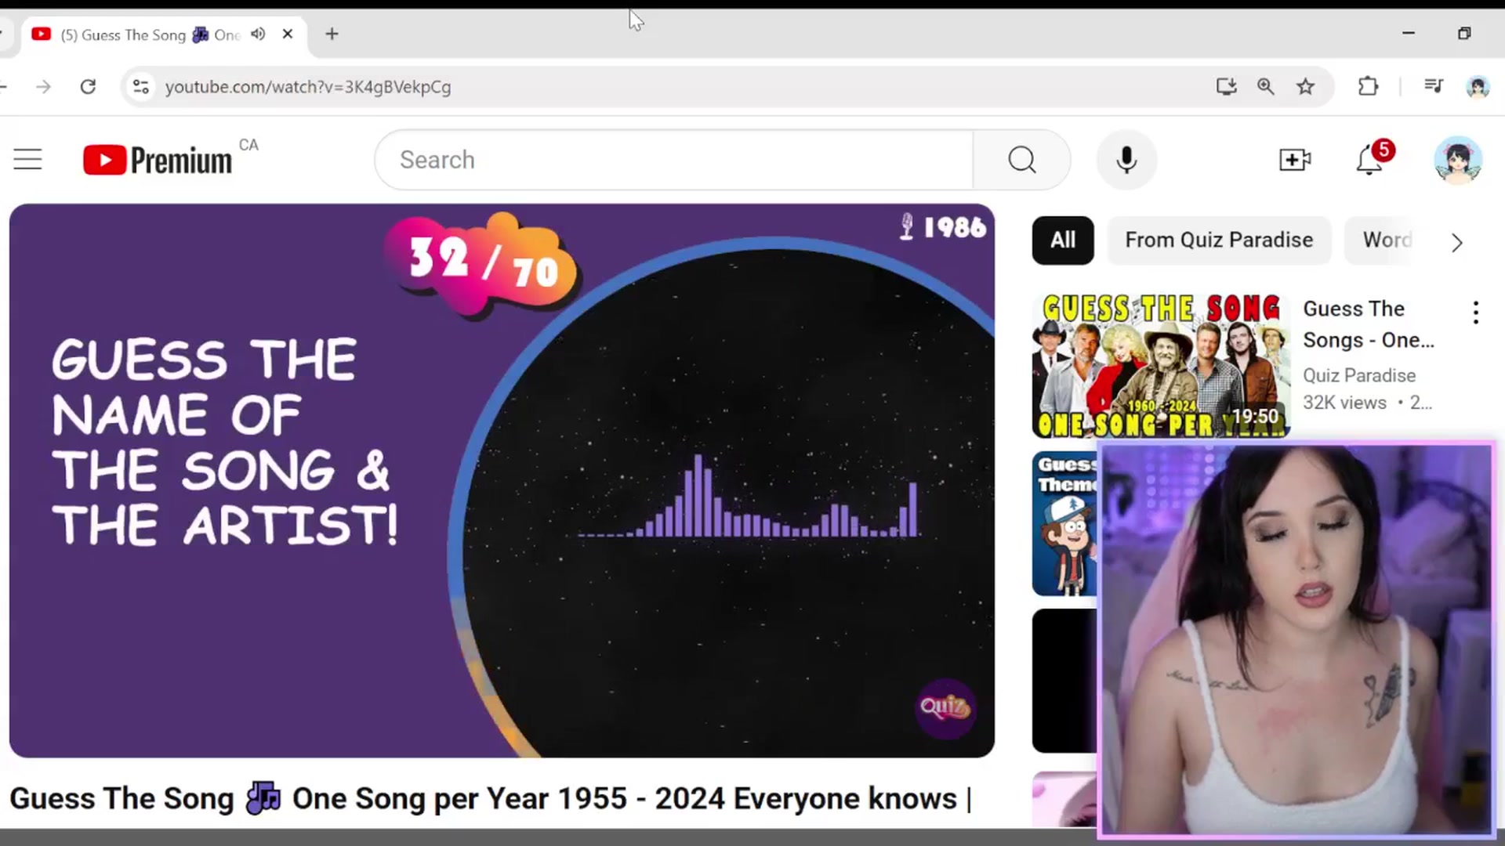
Task: Go to YouTube Premium home logo
Action: pyautogui.click(x=158, y=160)
